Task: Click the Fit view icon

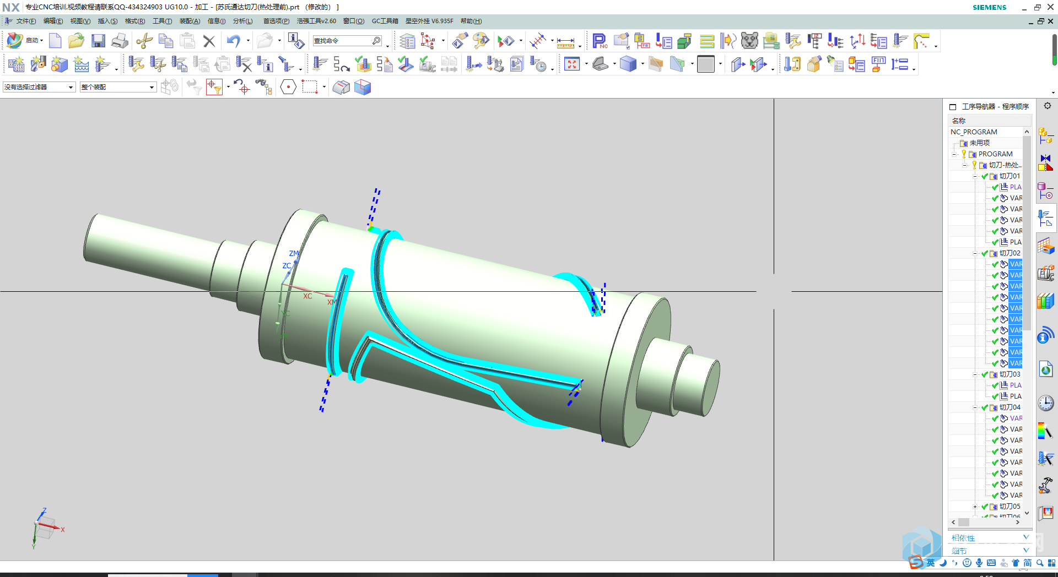Action: [x=572, y=64]
